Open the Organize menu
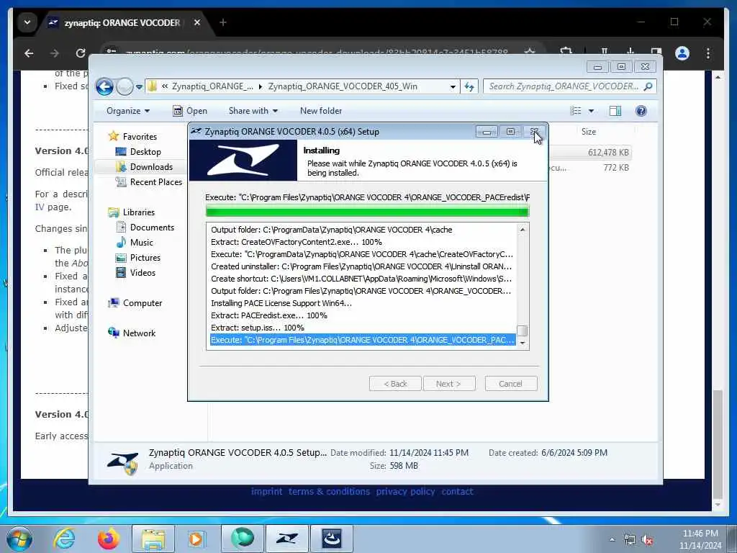This screenshot has width=737, height=553. click(128, 111)
